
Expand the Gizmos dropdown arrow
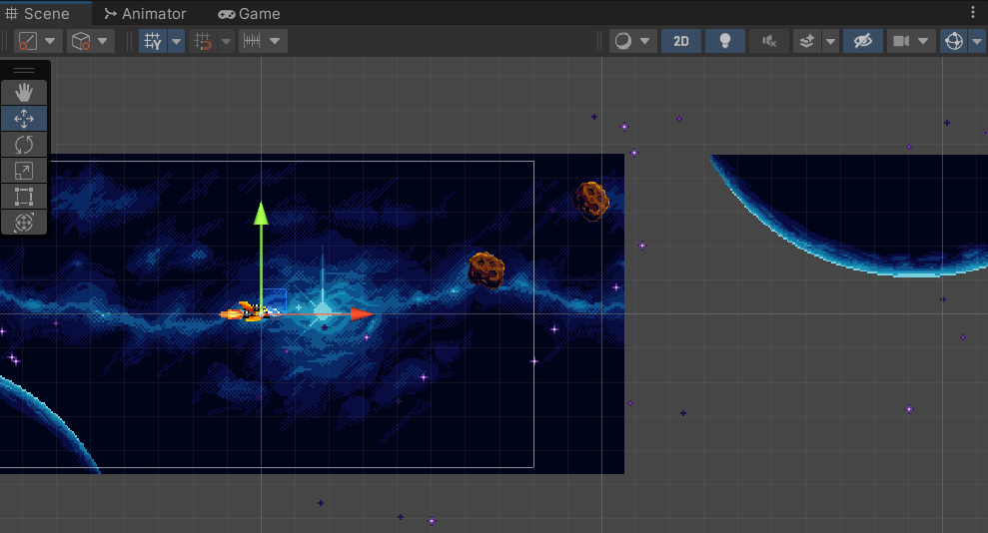[977, 42]
